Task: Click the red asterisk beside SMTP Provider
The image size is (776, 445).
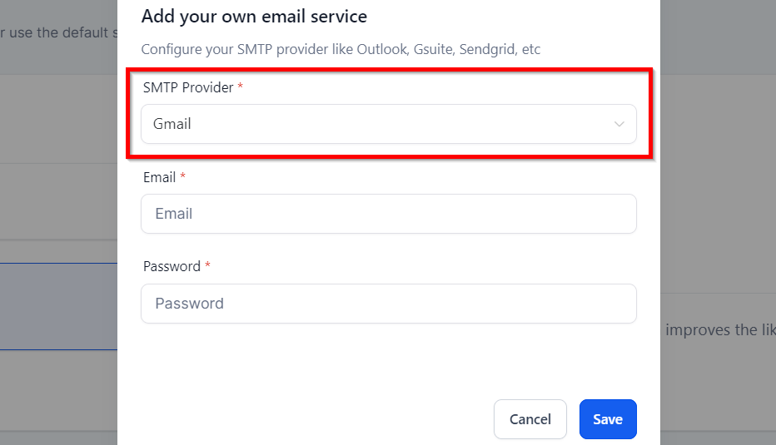Action: pos(241,87)
